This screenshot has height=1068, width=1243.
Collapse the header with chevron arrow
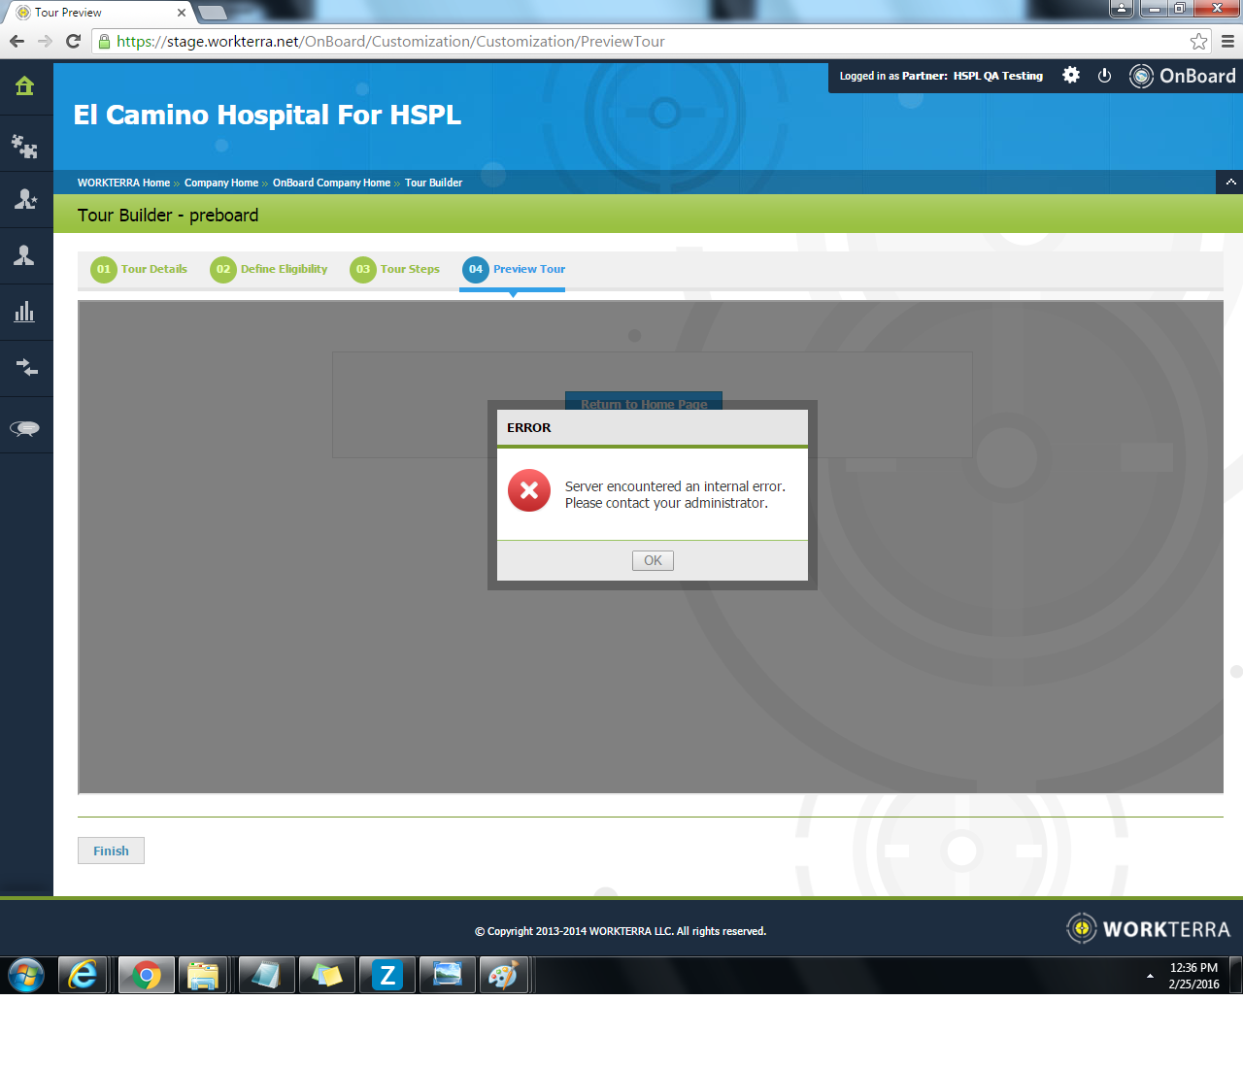click(x=1230, y=183)
